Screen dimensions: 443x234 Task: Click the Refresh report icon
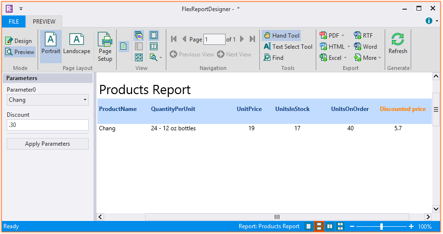(398, 40)
